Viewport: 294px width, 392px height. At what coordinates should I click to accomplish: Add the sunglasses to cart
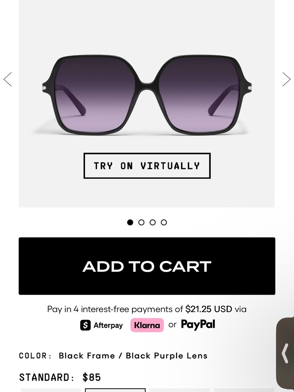(x=147, y=266)
